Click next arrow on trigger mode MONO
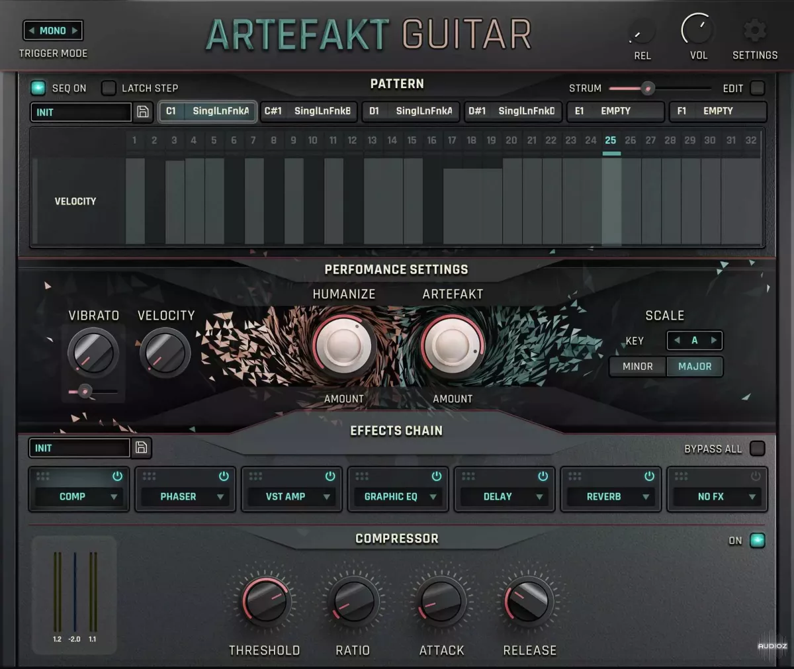794x669 pixels. [x=75, y=30]
